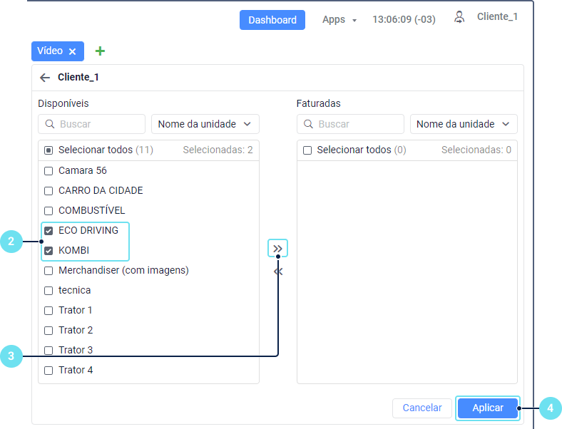
Task: Click the back arrow beside Cliente_1
Action: [x=45, y=78]
